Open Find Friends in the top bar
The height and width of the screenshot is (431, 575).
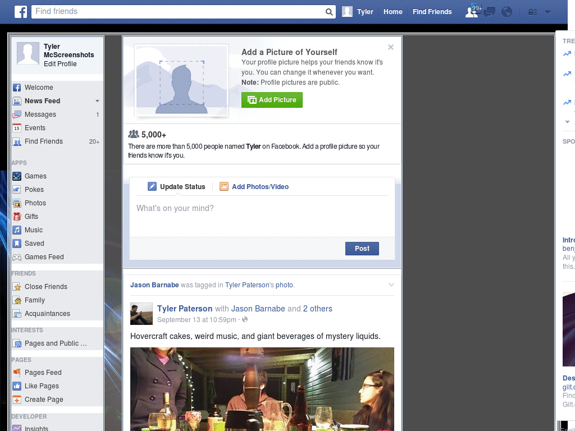click(x=432, y=12)
